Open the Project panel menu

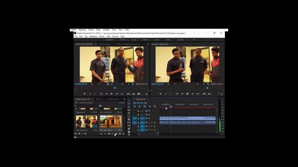92,99
